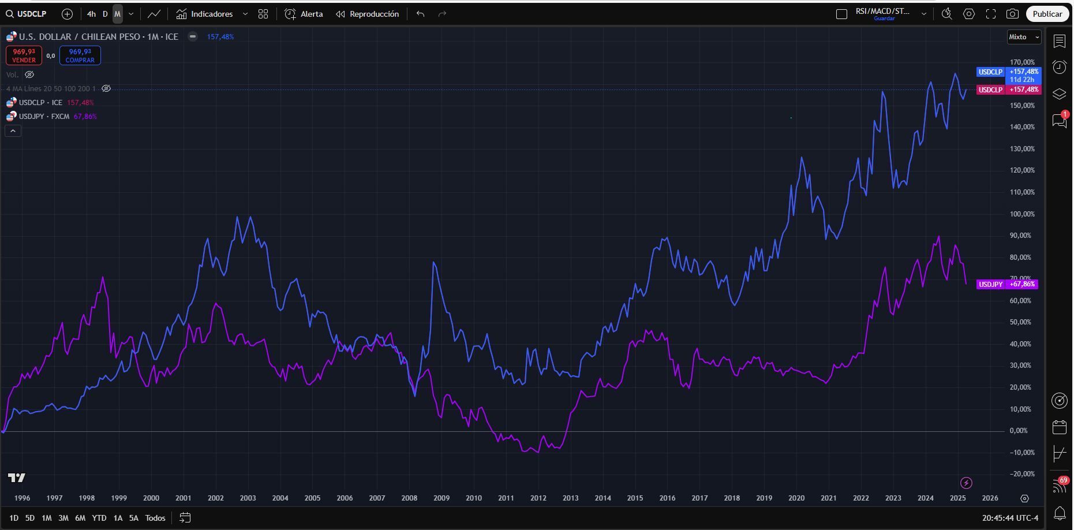Open time axis settings gear icon
The width and height of the screenshot is (1074, 530).
click(x=1024, y=498)
